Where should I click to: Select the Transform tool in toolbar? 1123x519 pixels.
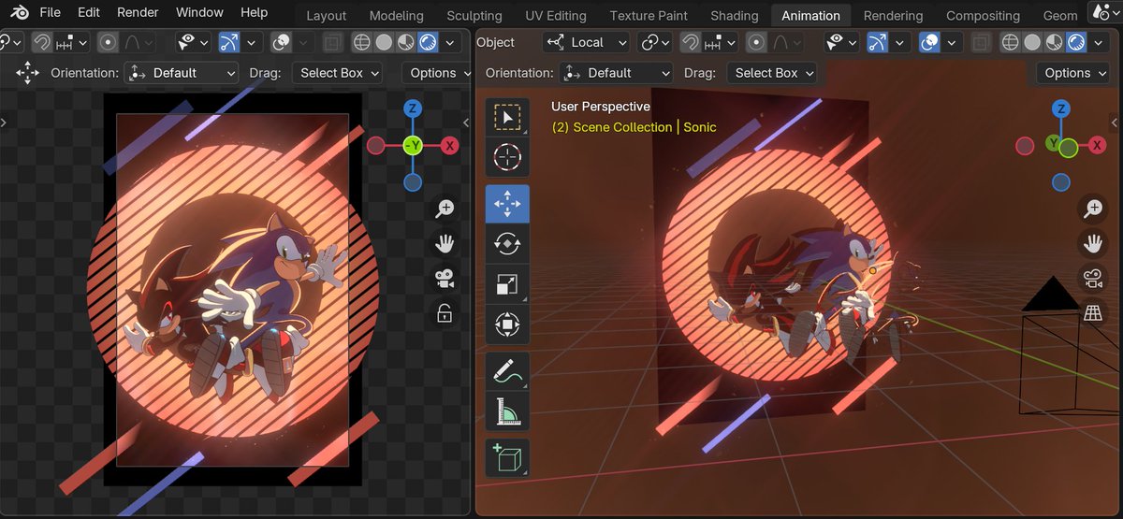pyautogui.click(x=507, y=324)
